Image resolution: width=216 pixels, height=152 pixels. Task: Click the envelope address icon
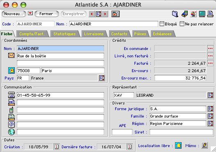tap(11, 55)
